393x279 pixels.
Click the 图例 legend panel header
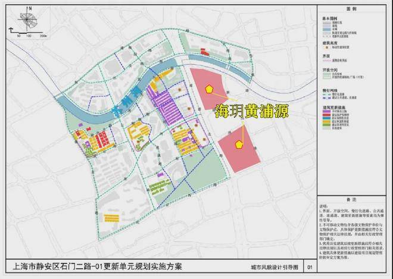[351, 8]
